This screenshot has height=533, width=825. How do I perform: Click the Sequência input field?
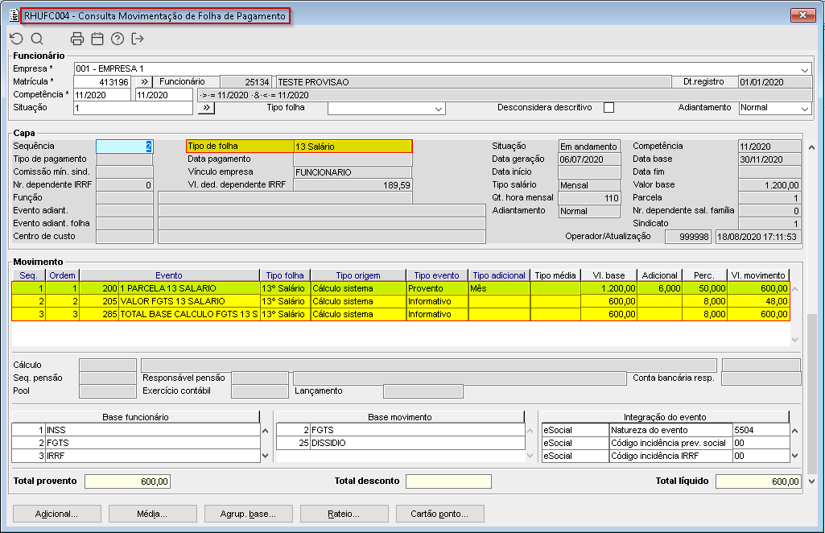click(124, 147)
